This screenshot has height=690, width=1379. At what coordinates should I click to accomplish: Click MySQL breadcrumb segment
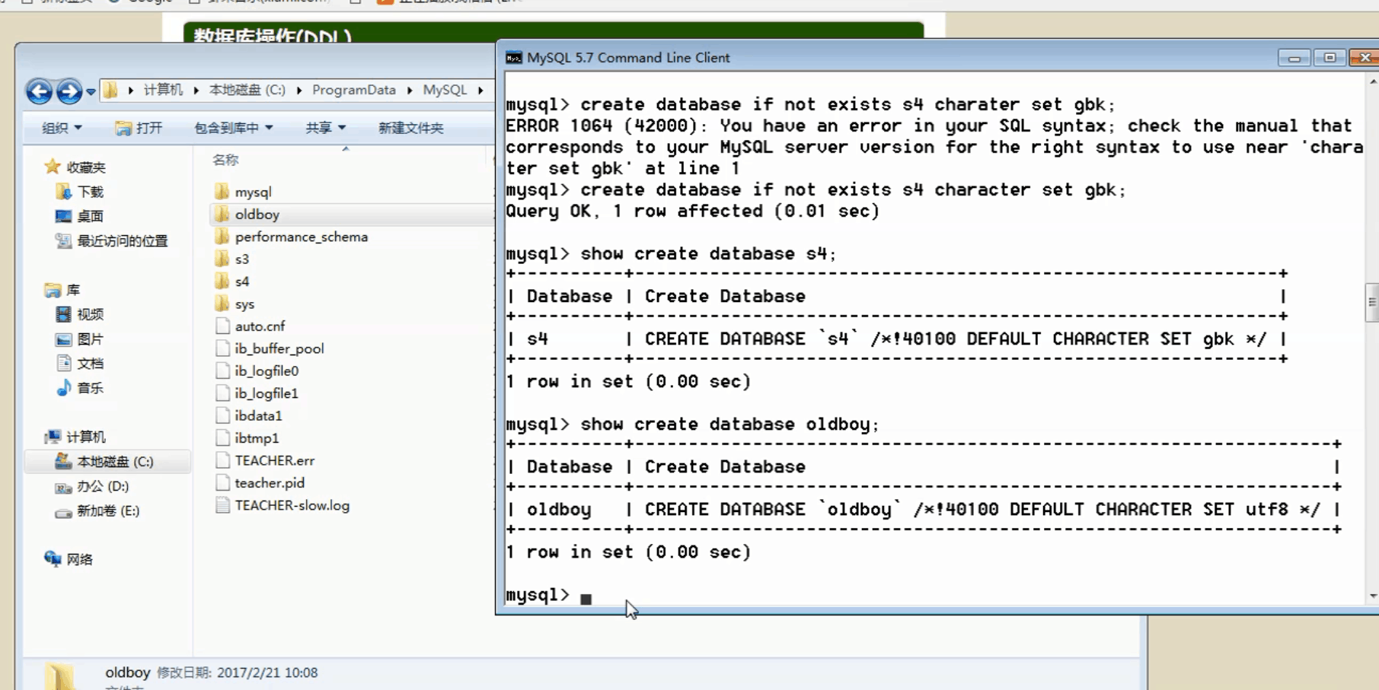click(445, 90)
